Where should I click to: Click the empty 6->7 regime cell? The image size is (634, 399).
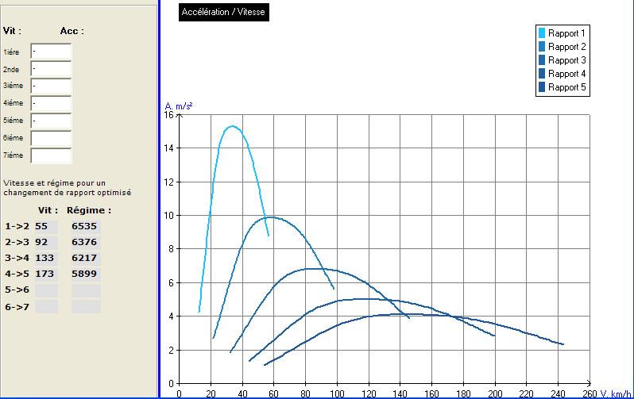pos(86,307)
